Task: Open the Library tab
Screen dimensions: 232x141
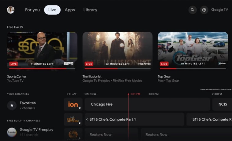Action: tap(90, 10)
